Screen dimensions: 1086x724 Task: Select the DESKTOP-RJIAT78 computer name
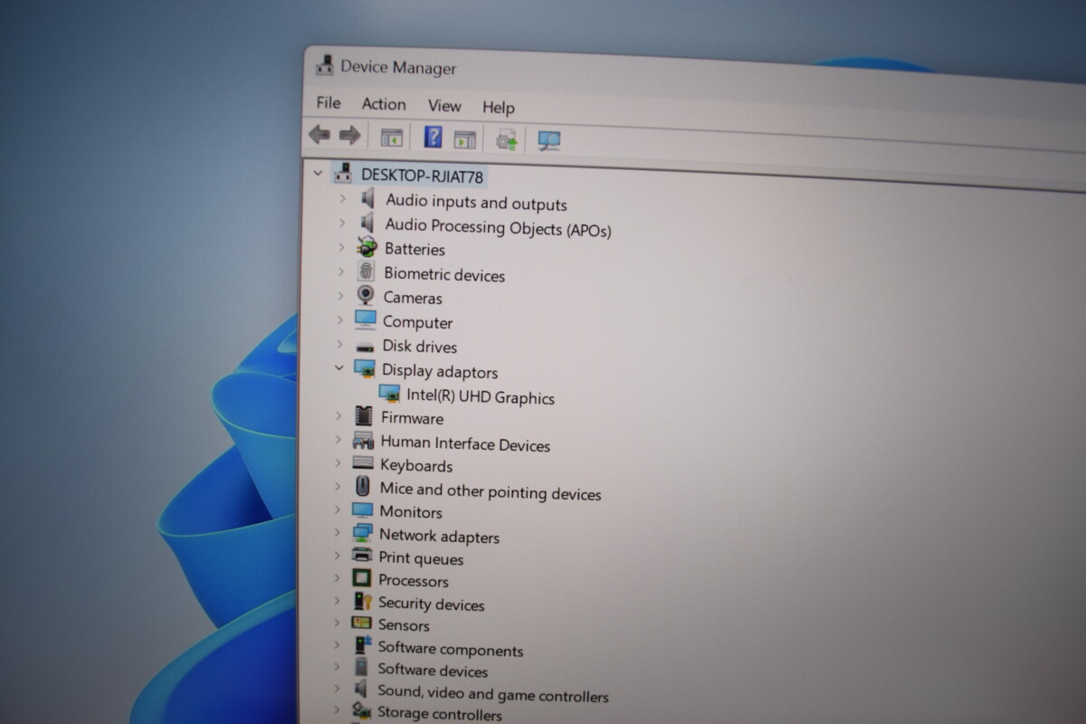point(423,175)
